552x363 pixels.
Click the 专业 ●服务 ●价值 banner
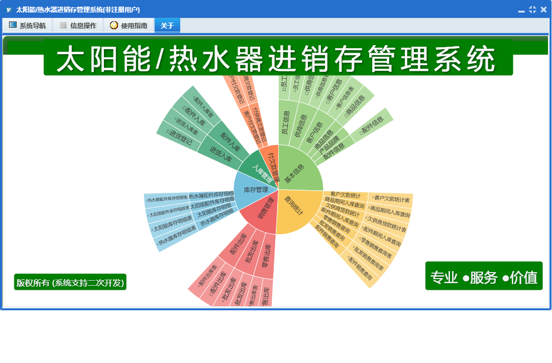tap(484, 277)
